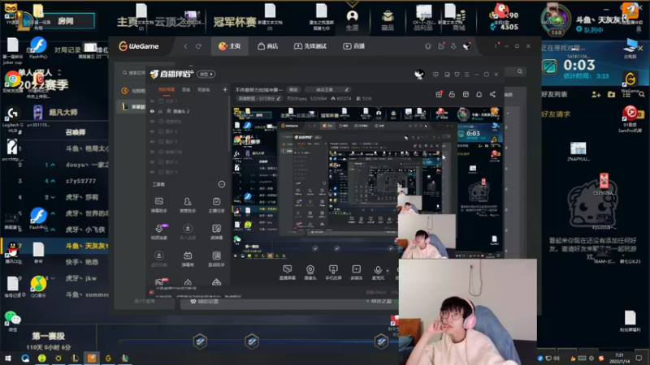Open the 视频连麦 tool
The image size is (650, 365).
[158, 232]
